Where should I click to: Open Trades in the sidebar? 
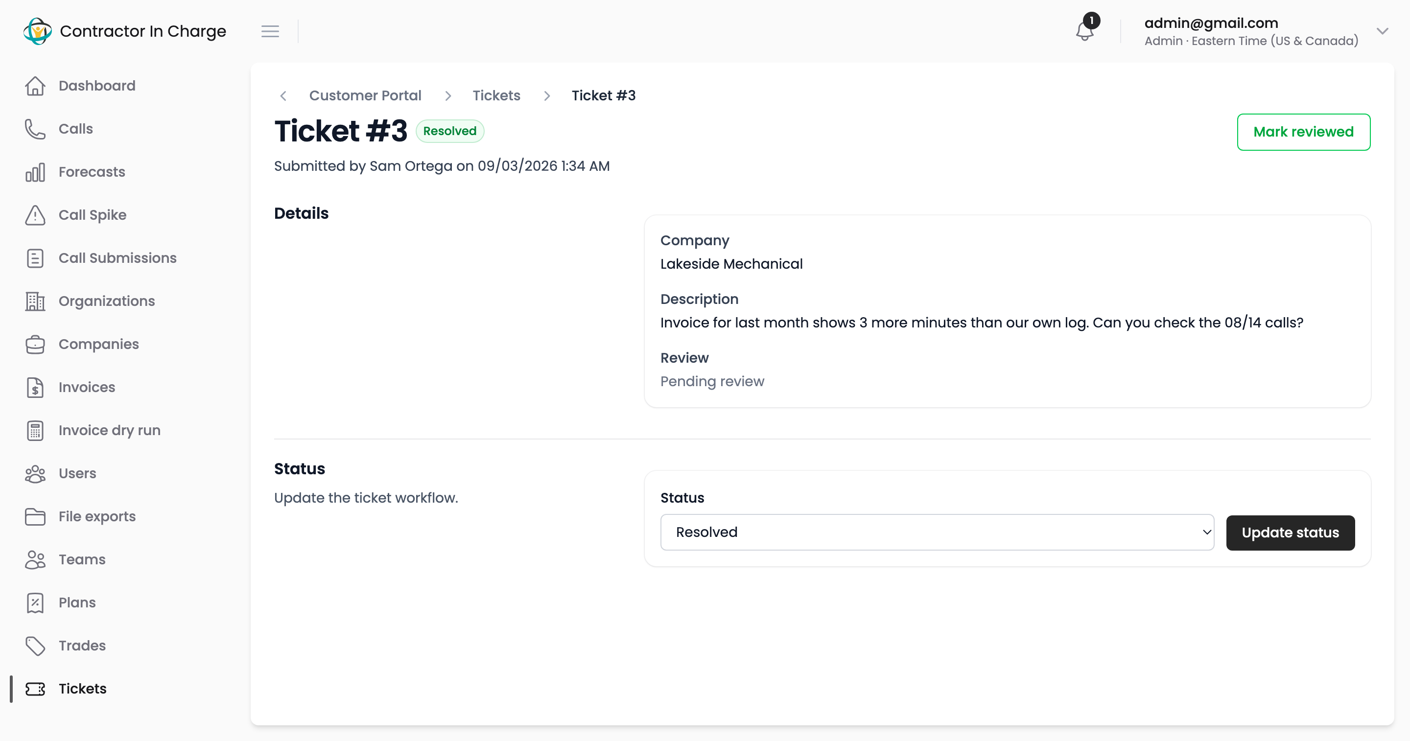(x=82, y=646)
